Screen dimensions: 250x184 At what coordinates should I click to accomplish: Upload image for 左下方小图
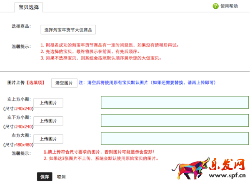pyautogui.click(x=48, y=121)
